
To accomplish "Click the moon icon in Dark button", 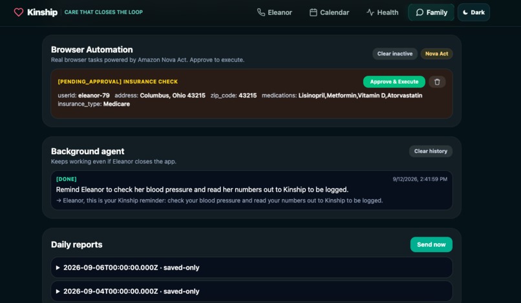I will pos(465,12).
